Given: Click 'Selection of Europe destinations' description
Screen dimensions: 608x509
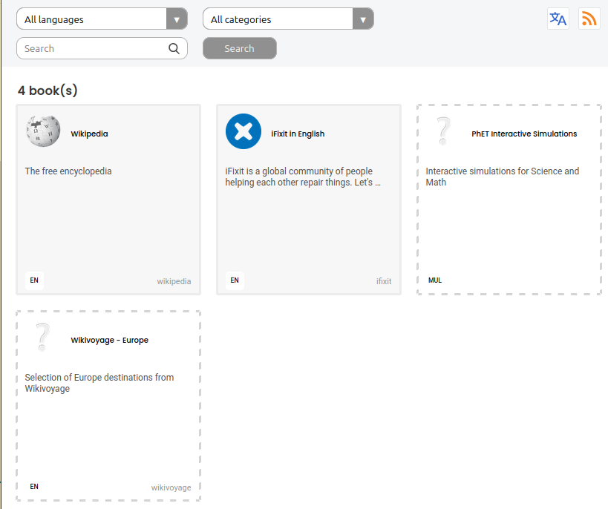Looking at the screenshot, I should click(99, 383).
